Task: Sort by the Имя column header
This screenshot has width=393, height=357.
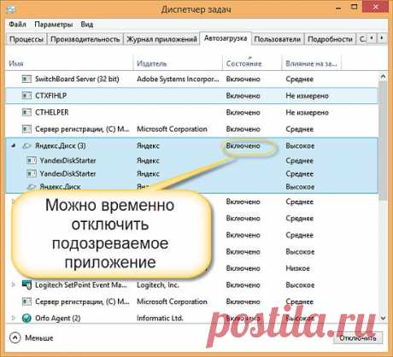Action: (69, 63)
